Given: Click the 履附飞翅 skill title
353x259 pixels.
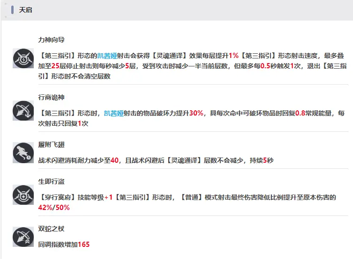Looking at the screenshot, I should coord(51,145).
